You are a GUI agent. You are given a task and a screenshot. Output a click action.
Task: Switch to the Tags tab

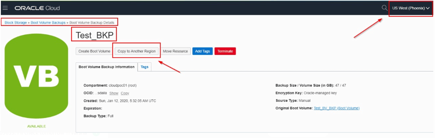pyautogui.click(x=145, y=67)
